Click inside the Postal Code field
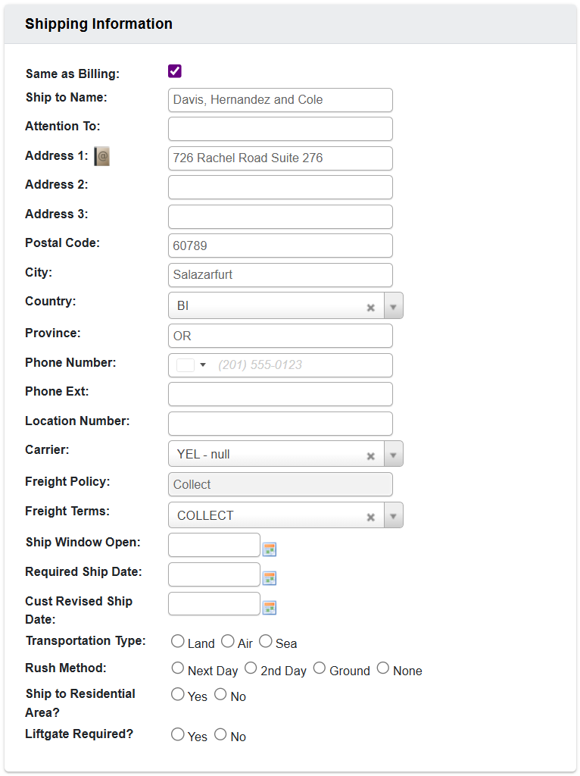The width and height of the screenshot is (580, 776). [279, 246]
